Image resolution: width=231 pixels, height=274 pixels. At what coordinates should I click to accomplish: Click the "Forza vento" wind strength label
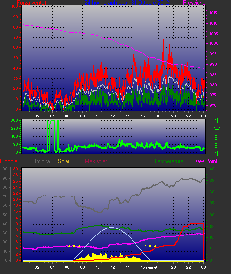(32, 3)
